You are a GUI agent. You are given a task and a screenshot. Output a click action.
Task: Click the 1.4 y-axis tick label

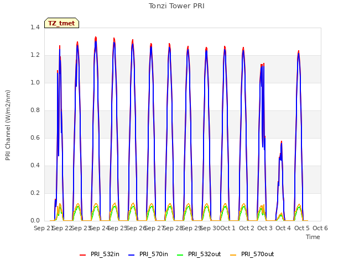(x=35, y=27)
